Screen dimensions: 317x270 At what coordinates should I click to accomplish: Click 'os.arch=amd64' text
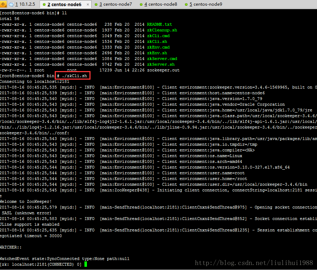click(x=226, y=162)
